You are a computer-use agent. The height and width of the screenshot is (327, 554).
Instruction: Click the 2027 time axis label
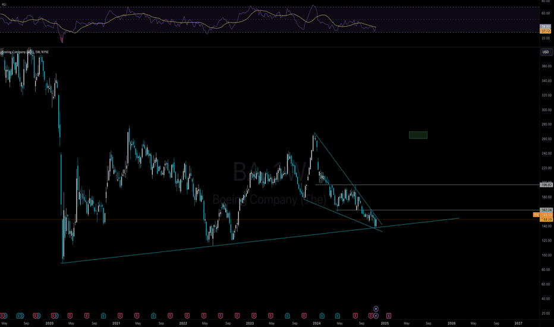click(x=518, y=323)
